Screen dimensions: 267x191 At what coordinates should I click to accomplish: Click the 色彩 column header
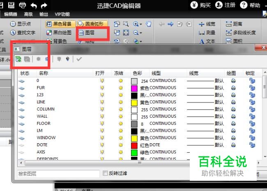coord(137,73)
